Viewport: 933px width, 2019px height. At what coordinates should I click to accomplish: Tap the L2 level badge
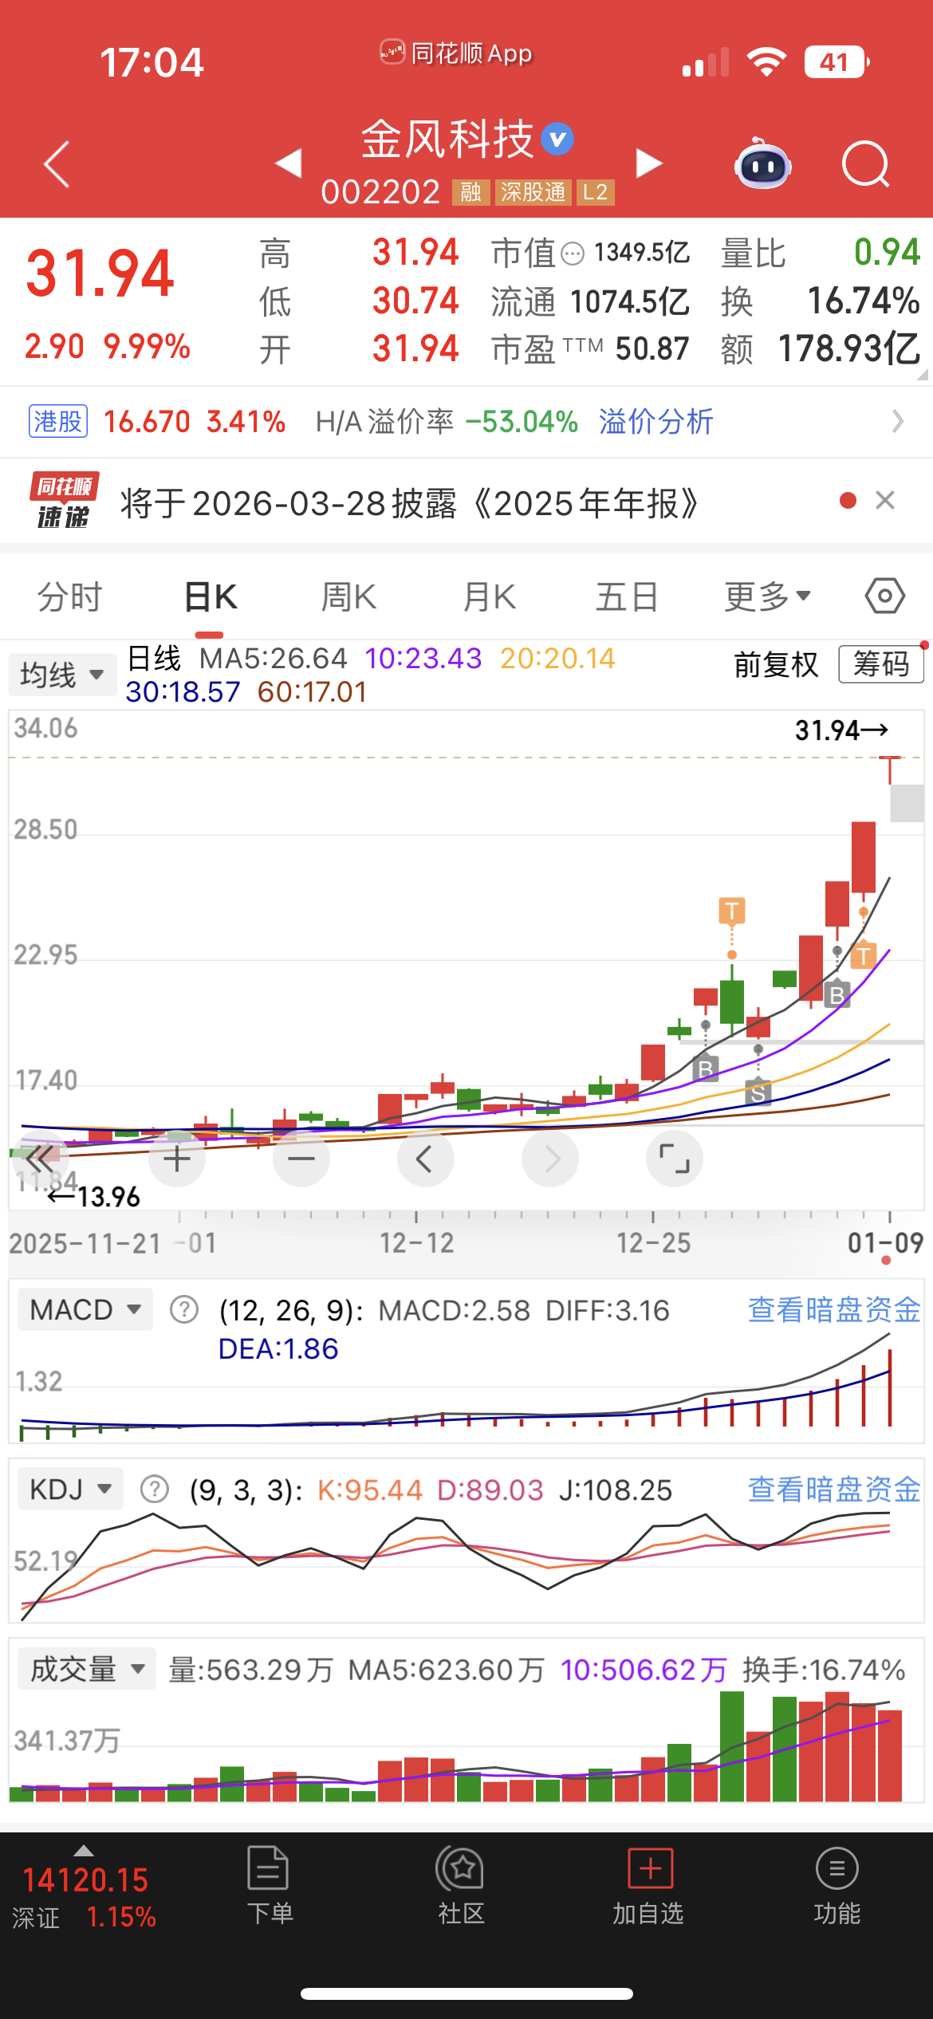pos(595,192)
